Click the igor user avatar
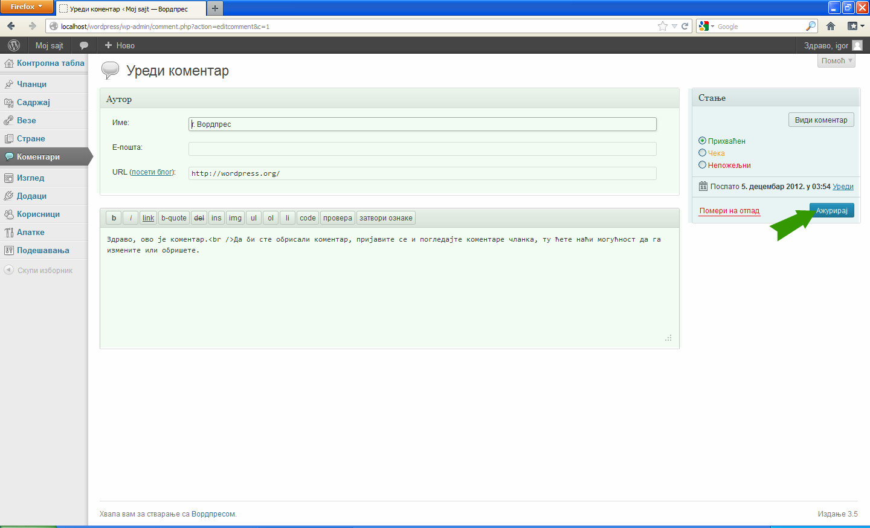870x528 pixels. click(857, 45)
